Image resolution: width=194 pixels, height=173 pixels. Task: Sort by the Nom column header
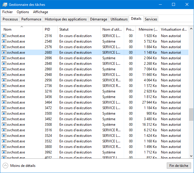pos(22,29)
